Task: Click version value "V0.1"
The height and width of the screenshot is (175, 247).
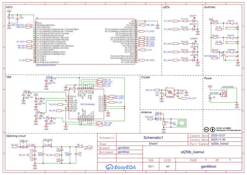Action: click(x=151, y=166)
